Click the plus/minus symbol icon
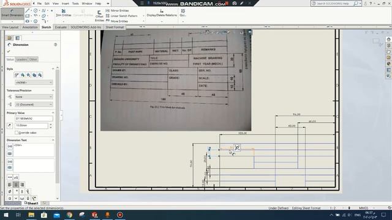392x220 pixels. 22,191
